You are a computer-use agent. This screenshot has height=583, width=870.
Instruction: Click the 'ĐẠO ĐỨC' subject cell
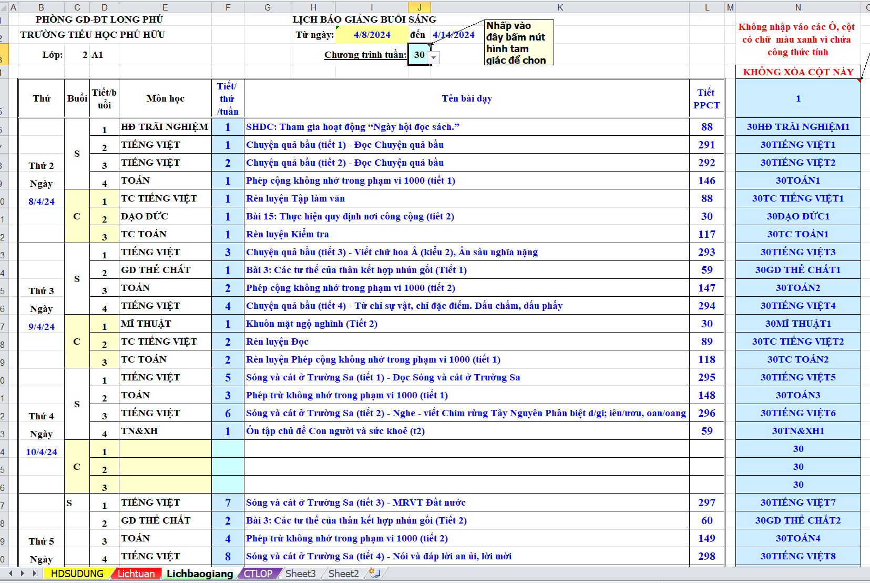coord(165,216)
